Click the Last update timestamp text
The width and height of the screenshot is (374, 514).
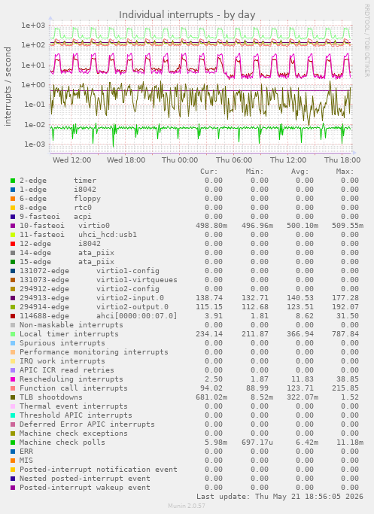click(280, 496)
